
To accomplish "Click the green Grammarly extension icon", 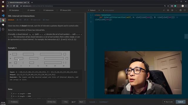I will click(x=175, y=6).
